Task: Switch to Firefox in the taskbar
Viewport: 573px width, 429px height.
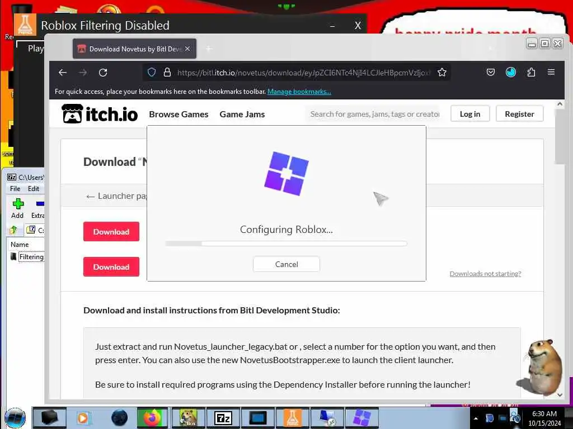Action: click(x=152, y=418)
